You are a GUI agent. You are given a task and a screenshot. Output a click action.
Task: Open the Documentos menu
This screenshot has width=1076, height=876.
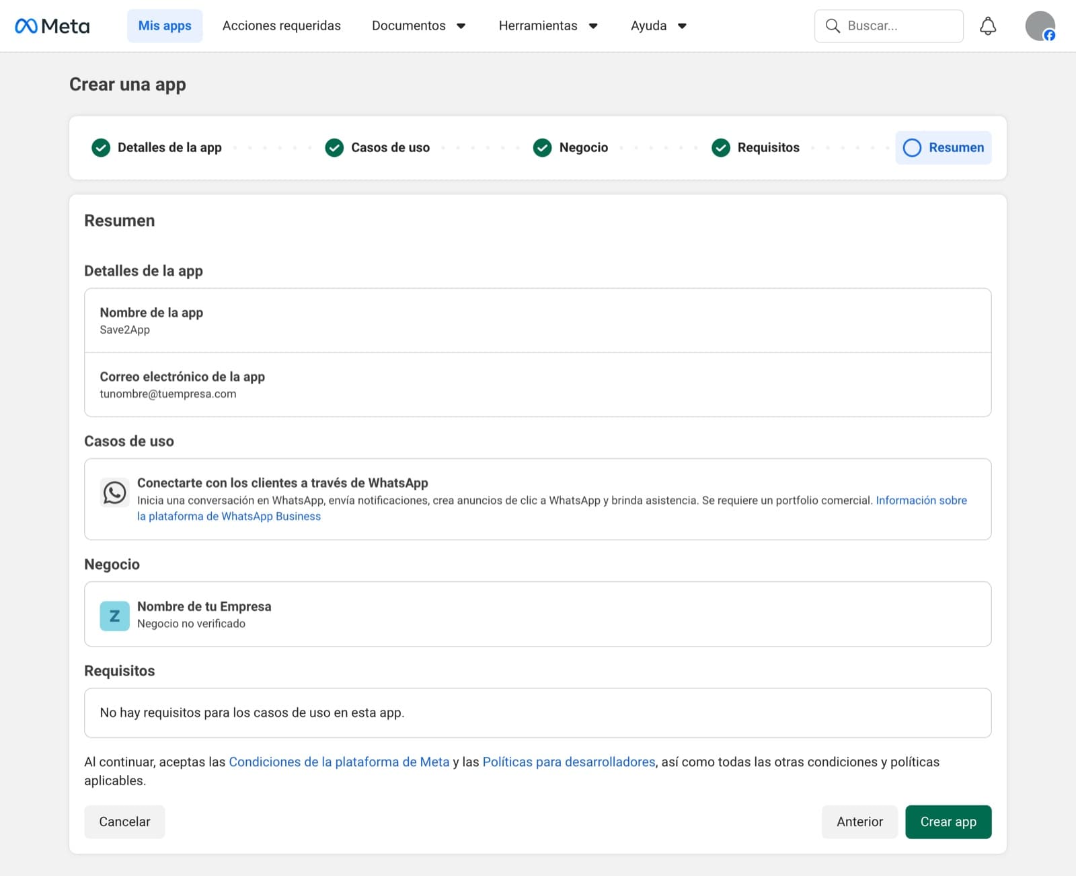418,26
